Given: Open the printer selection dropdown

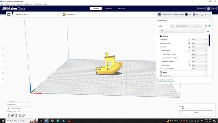Looking at the screenshot, I should point(37,14).
